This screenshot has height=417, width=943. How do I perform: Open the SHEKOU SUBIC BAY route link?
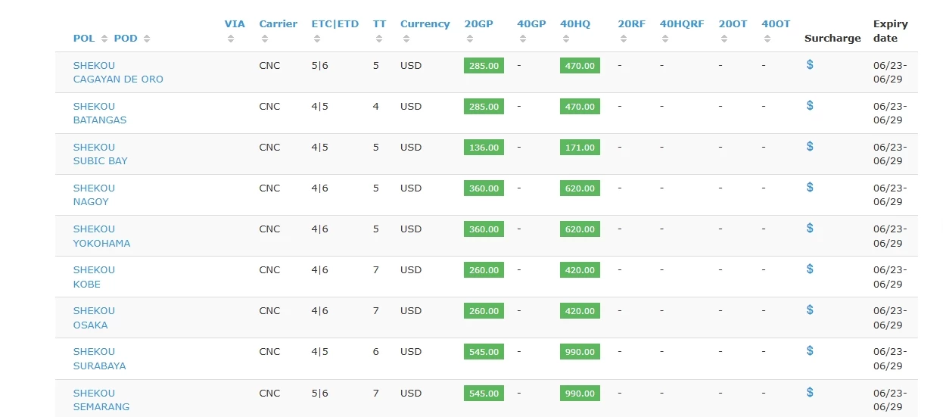pos(101,154)
